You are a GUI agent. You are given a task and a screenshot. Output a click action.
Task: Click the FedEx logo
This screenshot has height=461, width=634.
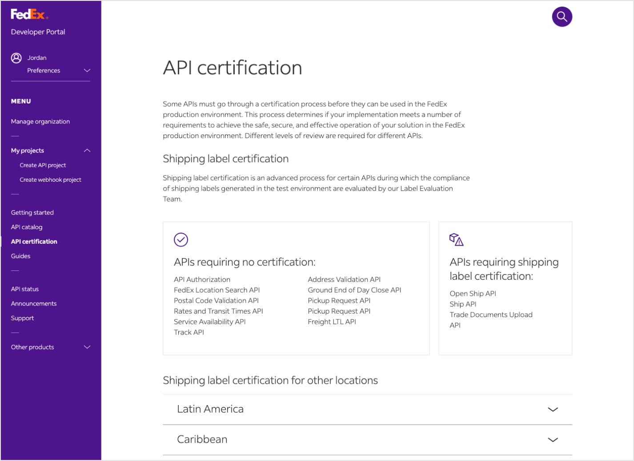[29, 15]
